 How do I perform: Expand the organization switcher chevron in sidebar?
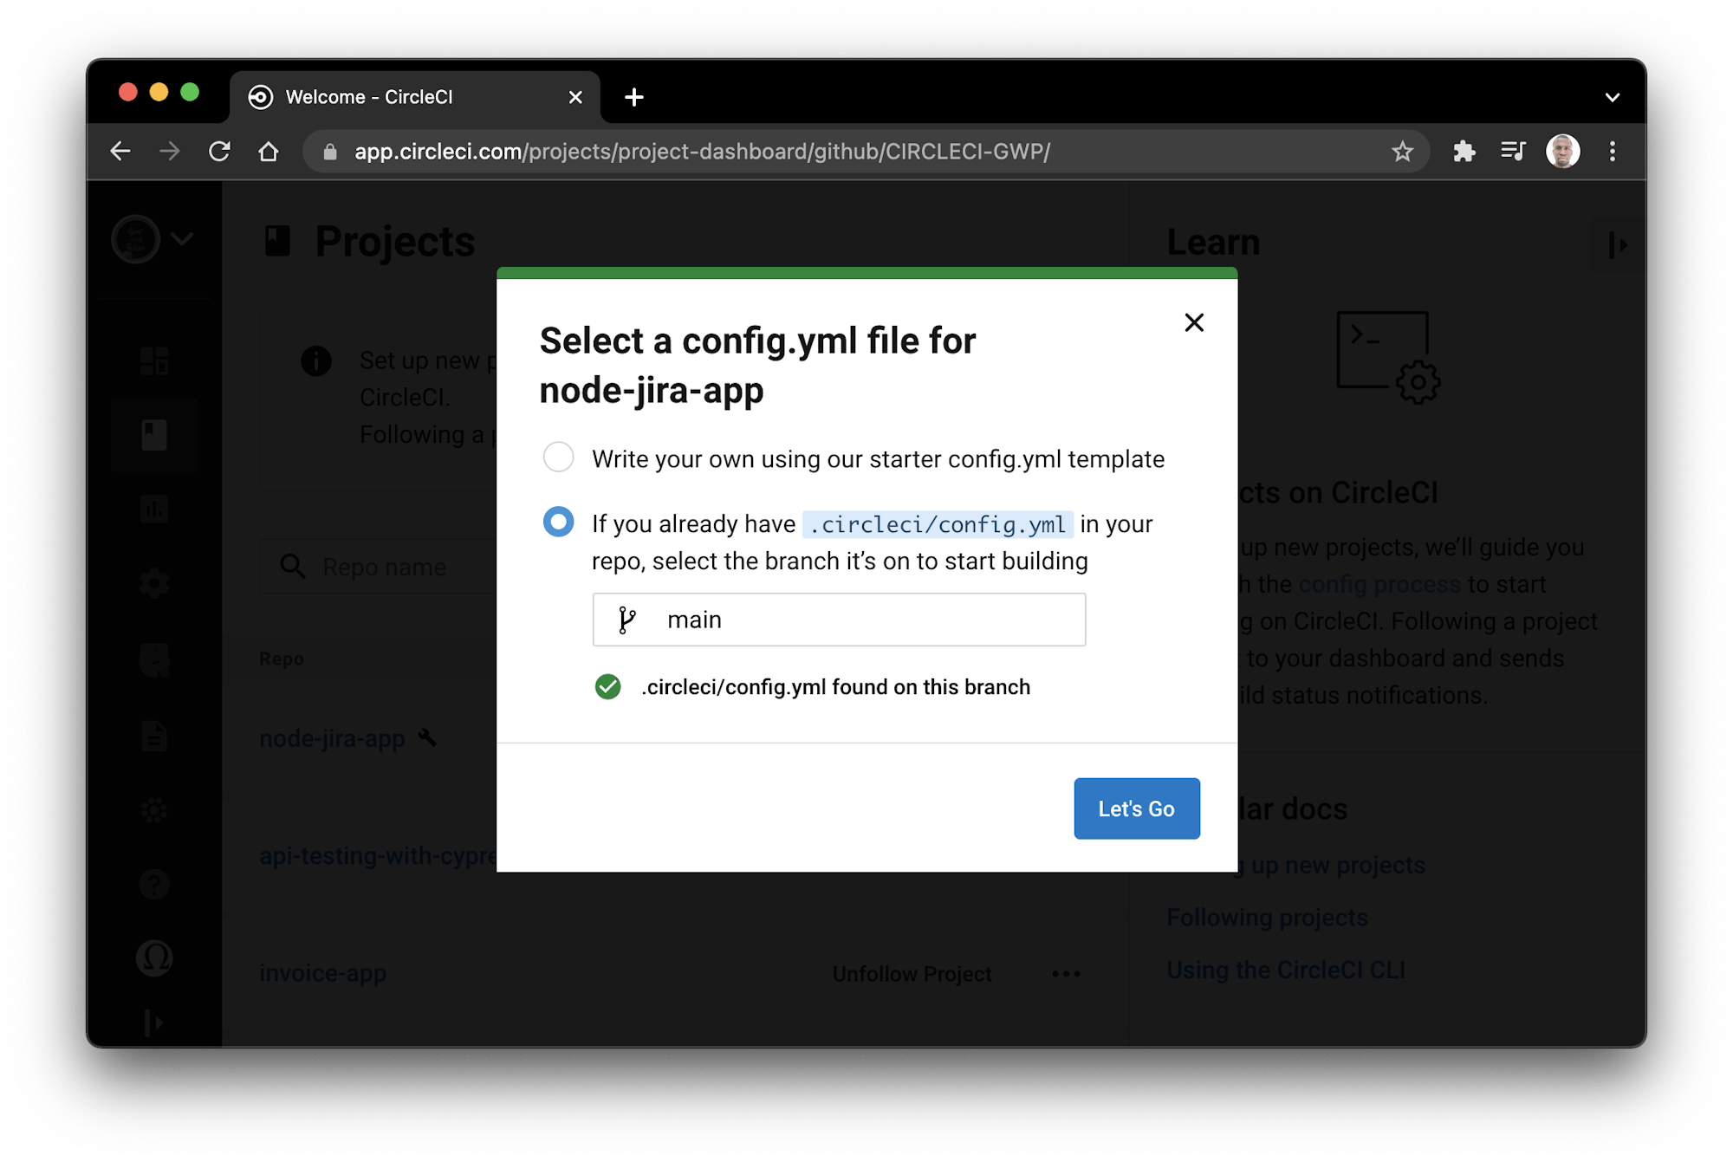click(182, 239)
